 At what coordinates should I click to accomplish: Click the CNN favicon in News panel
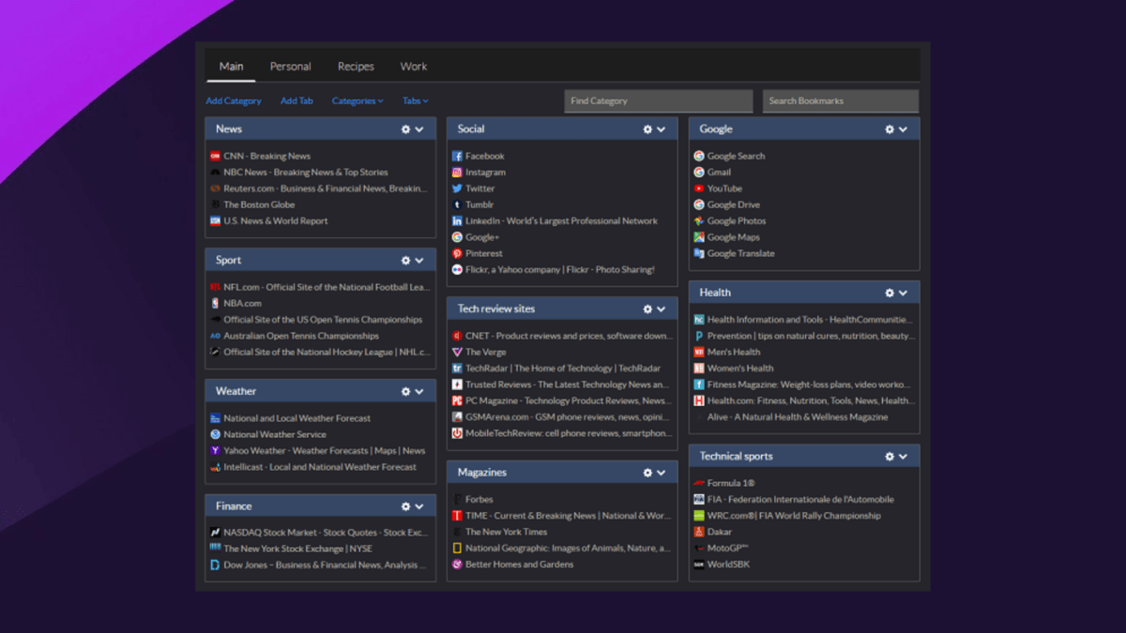click(216, 156)
